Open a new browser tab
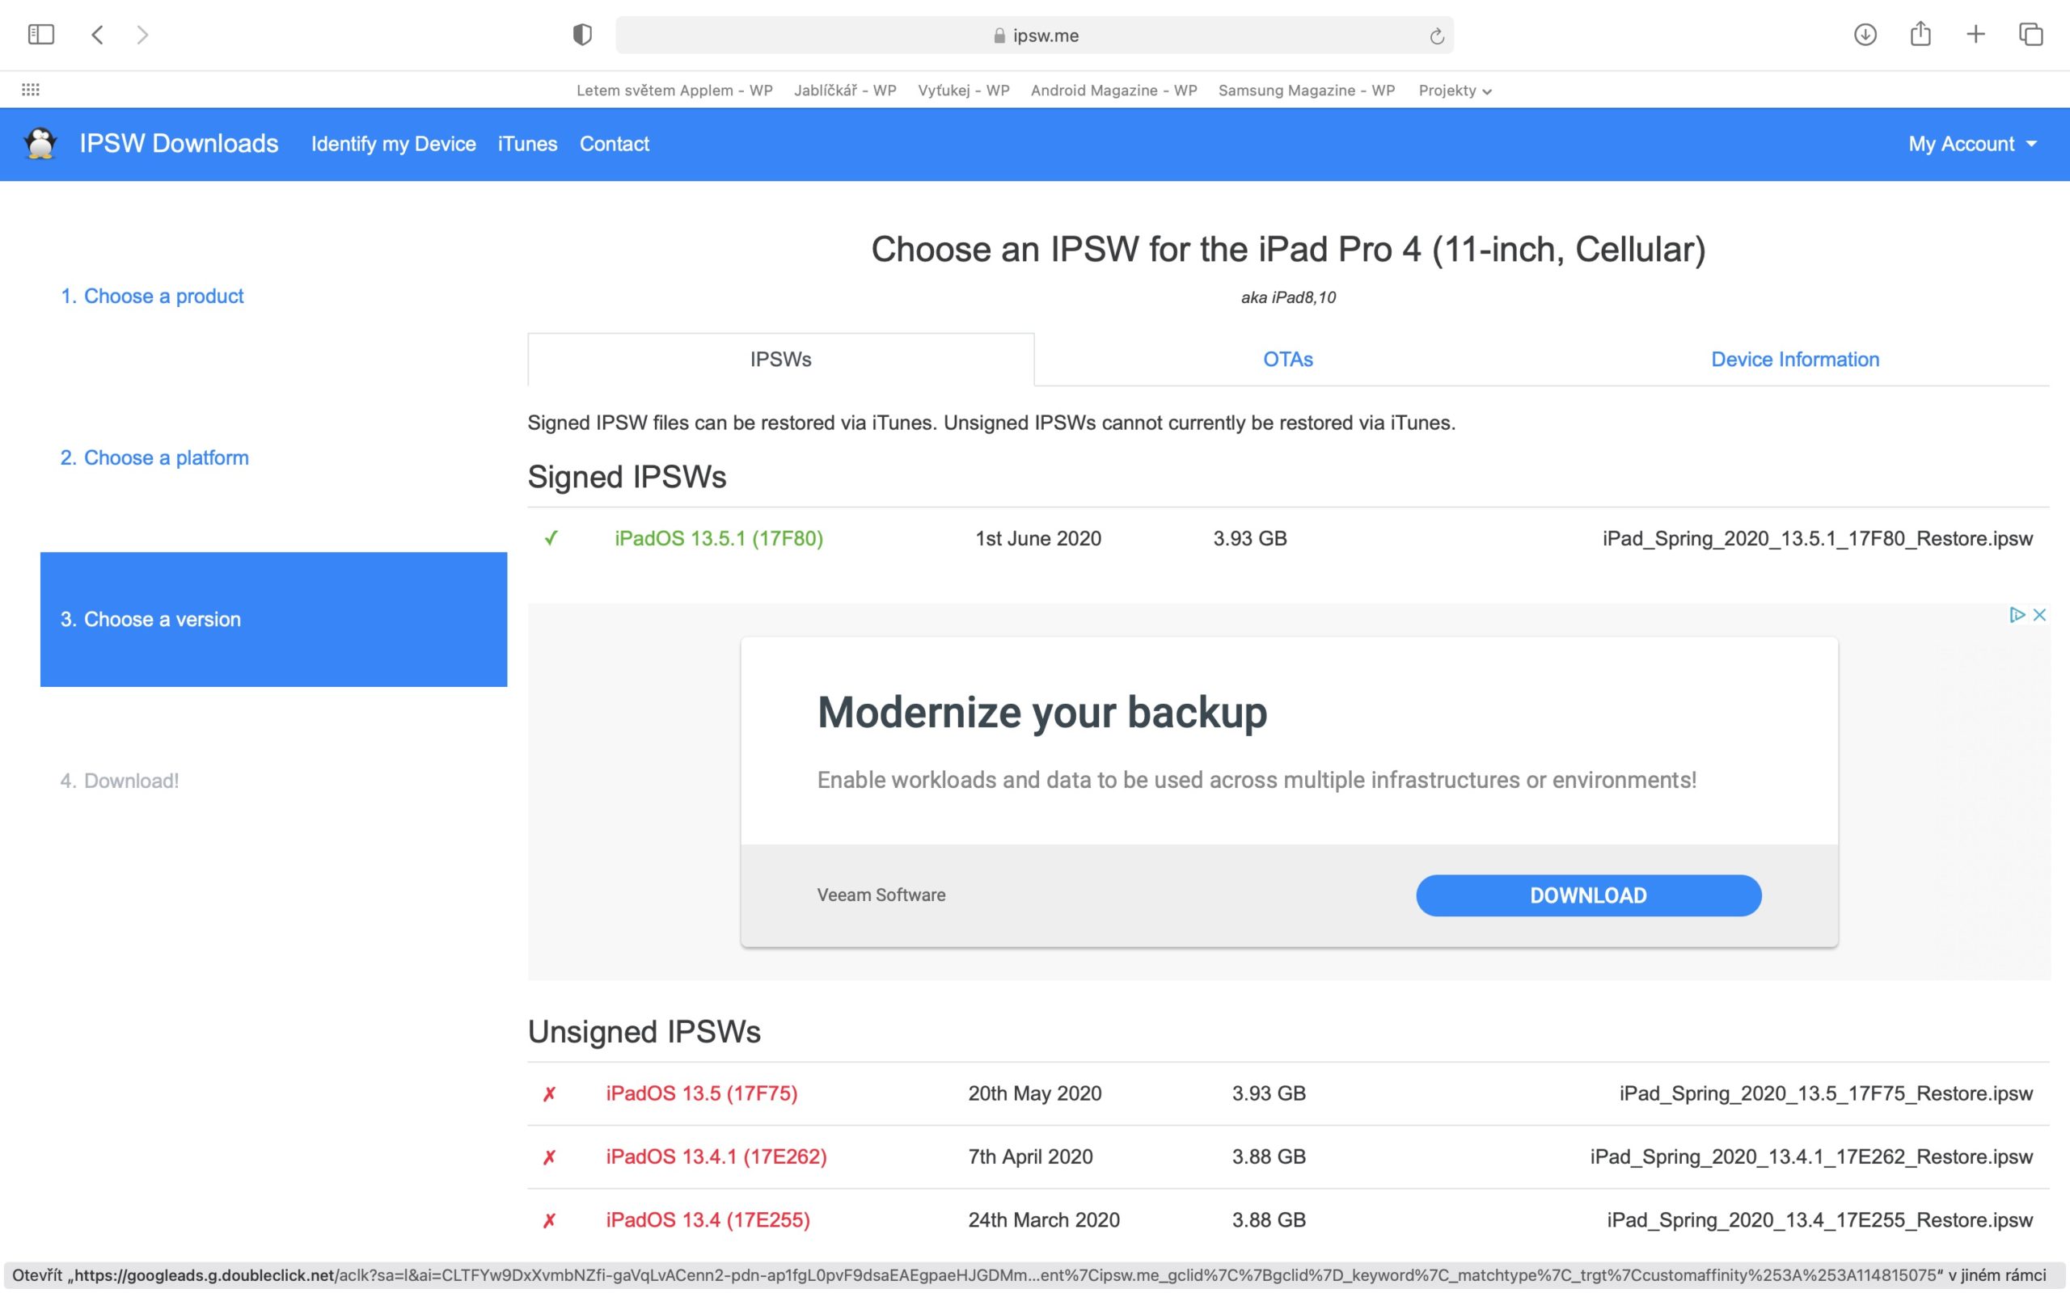This screenshot has width=2070, height=1293. point(1975,34)
